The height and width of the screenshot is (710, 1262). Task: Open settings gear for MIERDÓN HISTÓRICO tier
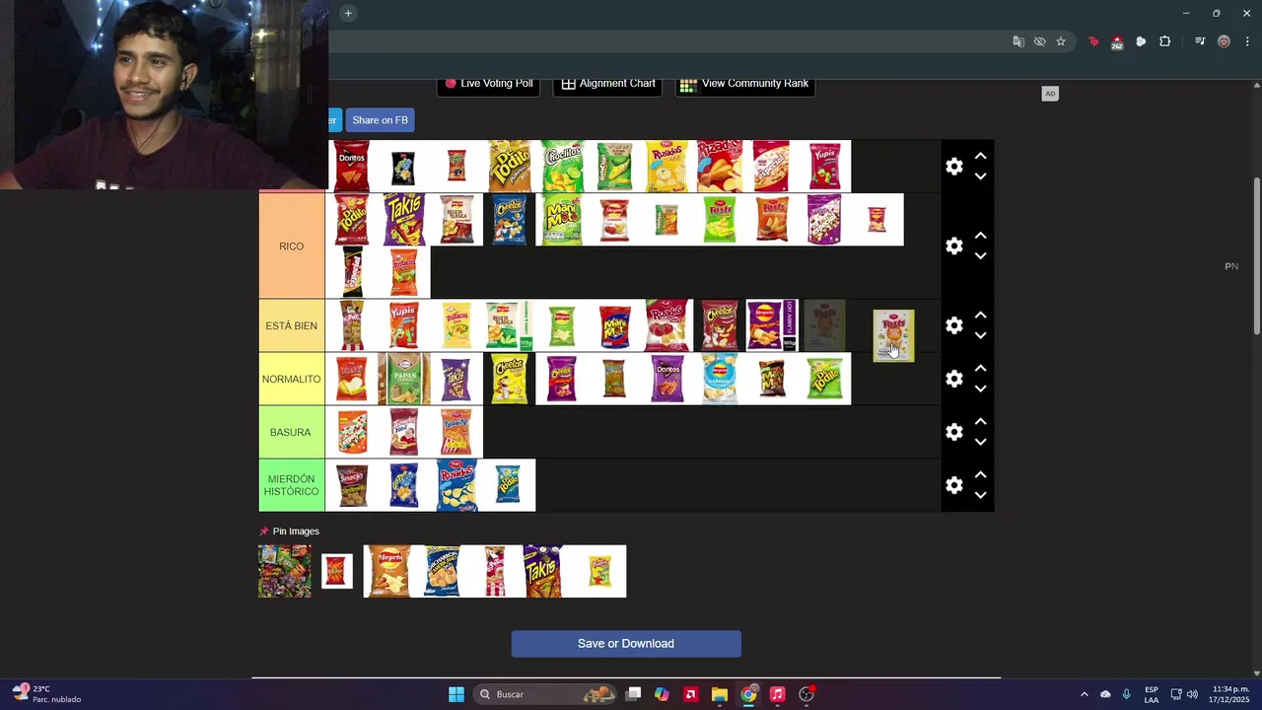point(953,485)
